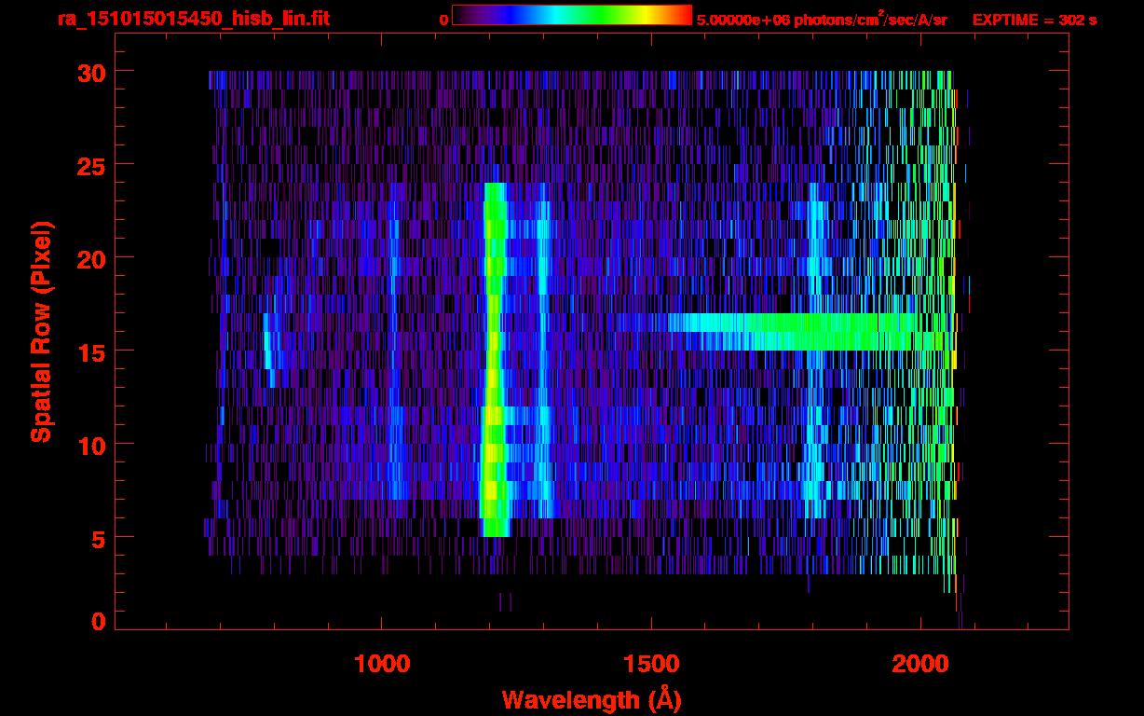Click the small cyan feature near 800 Å
This screenshot has height=716, width=1144.
click(x=268, y=350)
